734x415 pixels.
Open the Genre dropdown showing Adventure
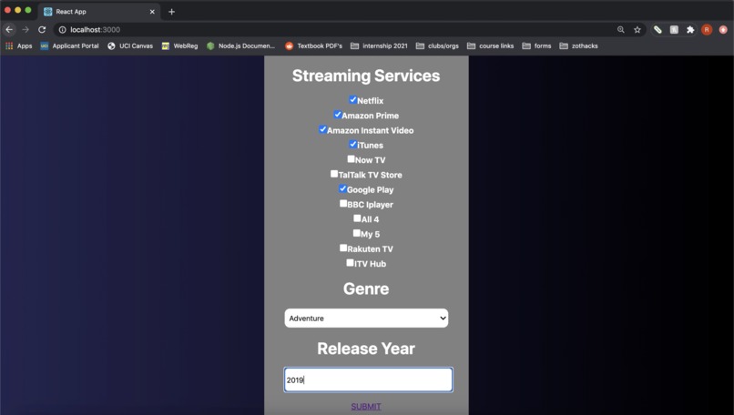366,319
